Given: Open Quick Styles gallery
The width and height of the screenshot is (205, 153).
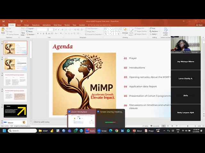Looking at the screenshot, I should tap(131, 32).
